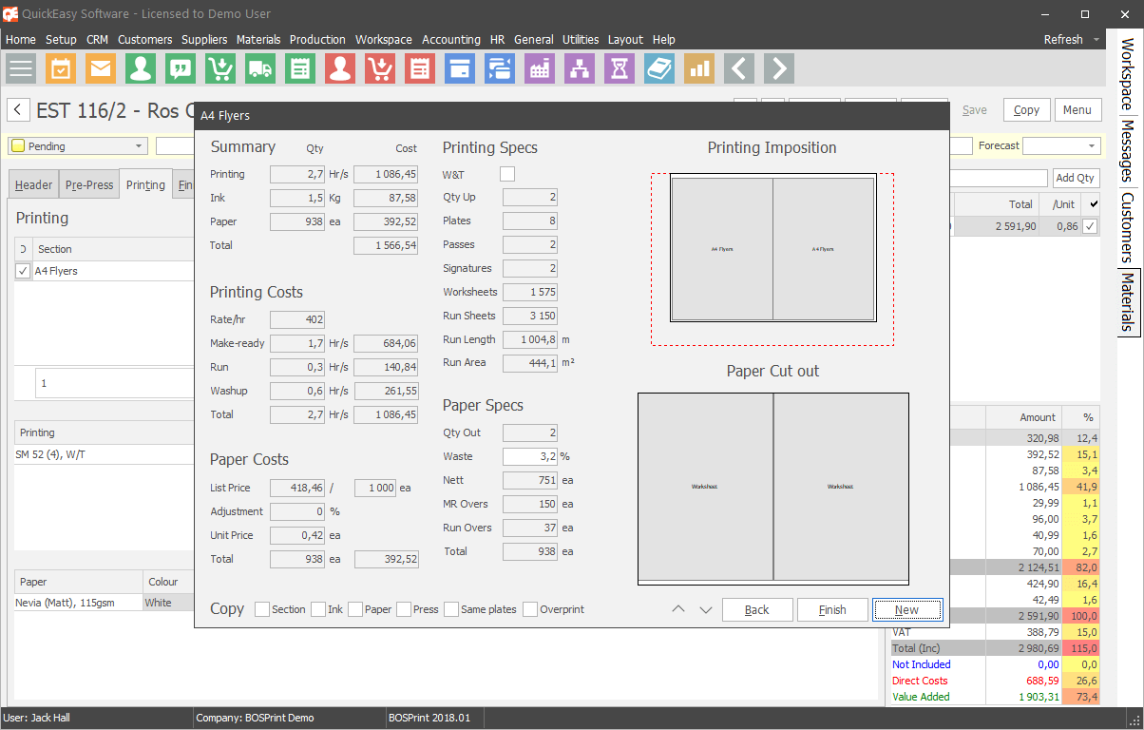This screenshot has height=730, width=1144.
Task: Open the hamburger menu icon in toolbar
Action: pyautogui.click(x=22, y=68)
